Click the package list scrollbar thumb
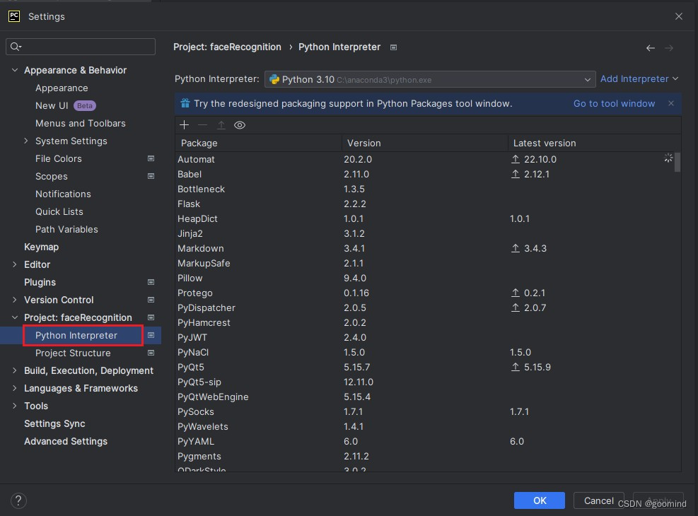This screenshot has height=516, width=698. click(677, 162)
